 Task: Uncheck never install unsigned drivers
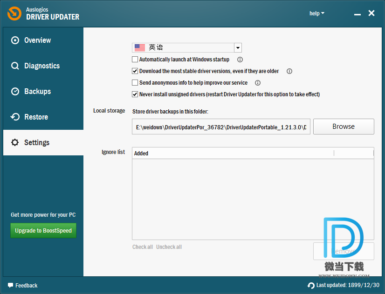coord(135,94)
